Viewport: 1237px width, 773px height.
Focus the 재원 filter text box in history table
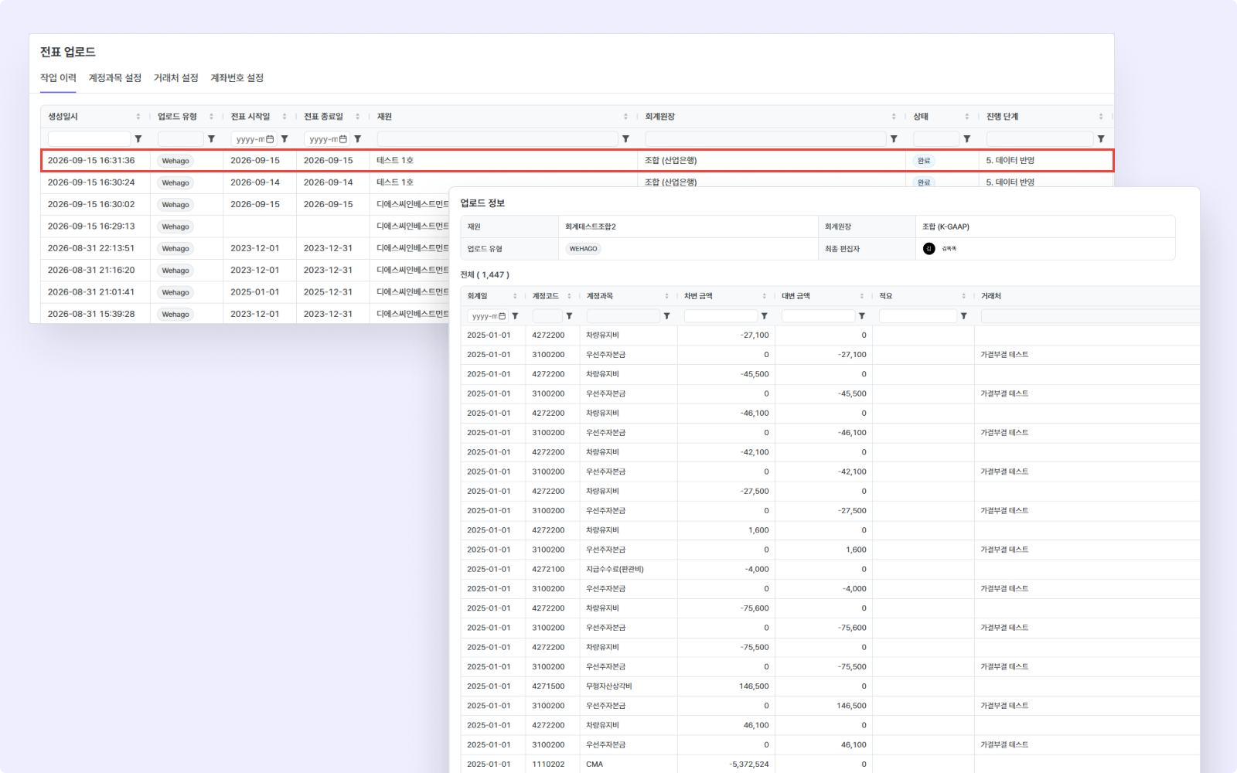click(x=497, y=139)
